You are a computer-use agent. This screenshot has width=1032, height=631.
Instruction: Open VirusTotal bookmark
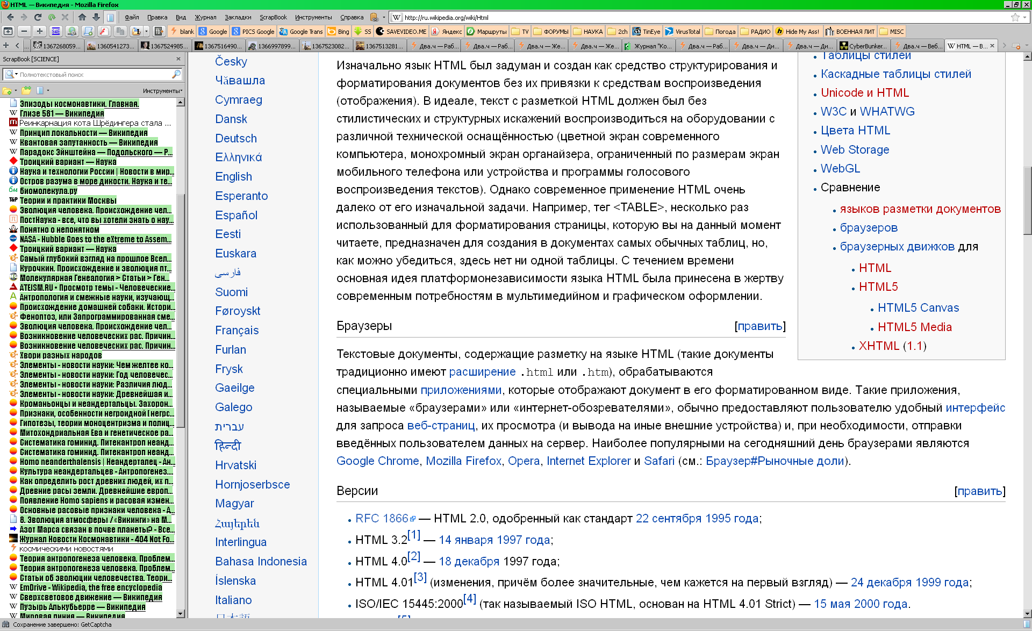(x=683, y=31)
